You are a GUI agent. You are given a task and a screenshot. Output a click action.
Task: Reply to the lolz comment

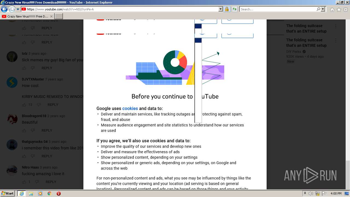(47, 68)
